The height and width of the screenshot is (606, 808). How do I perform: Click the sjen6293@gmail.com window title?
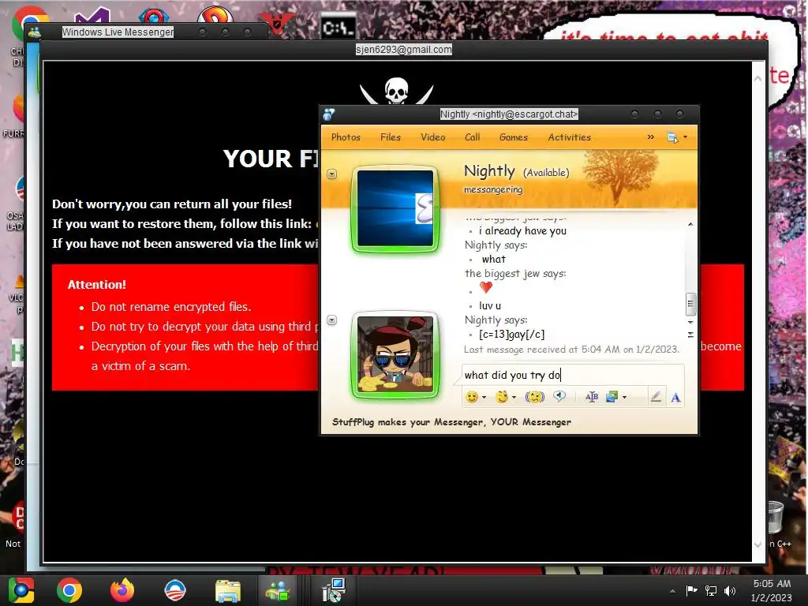click(403, 50)
